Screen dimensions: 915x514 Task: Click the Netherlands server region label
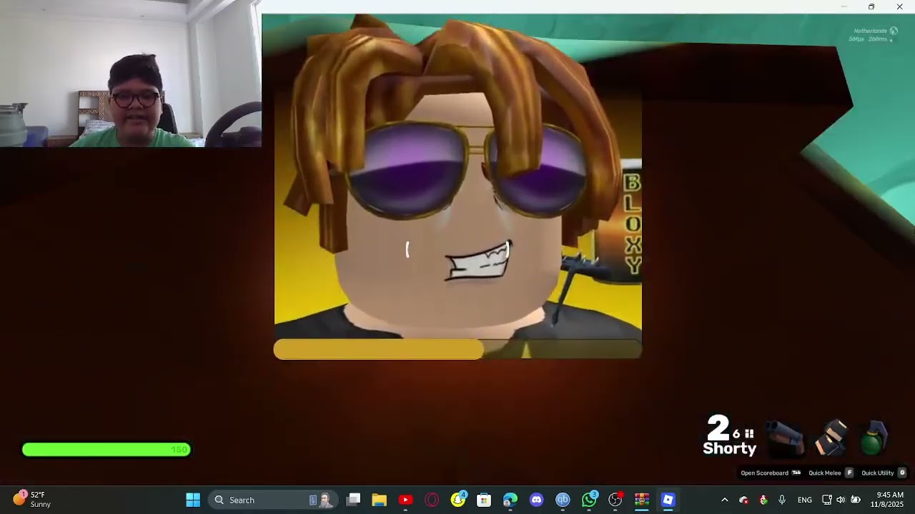(870, 31)
